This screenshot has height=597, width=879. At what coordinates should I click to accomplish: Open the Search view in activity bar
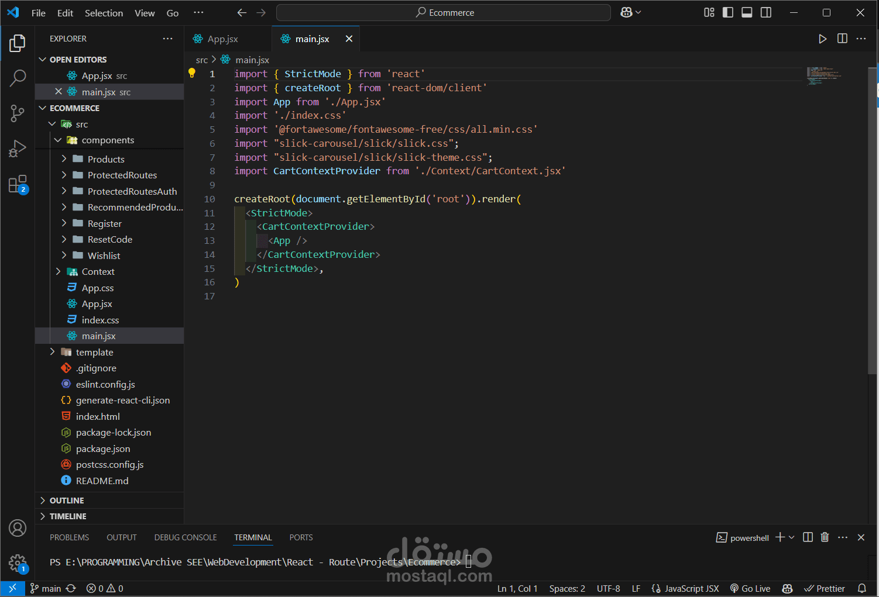[18, 78]
